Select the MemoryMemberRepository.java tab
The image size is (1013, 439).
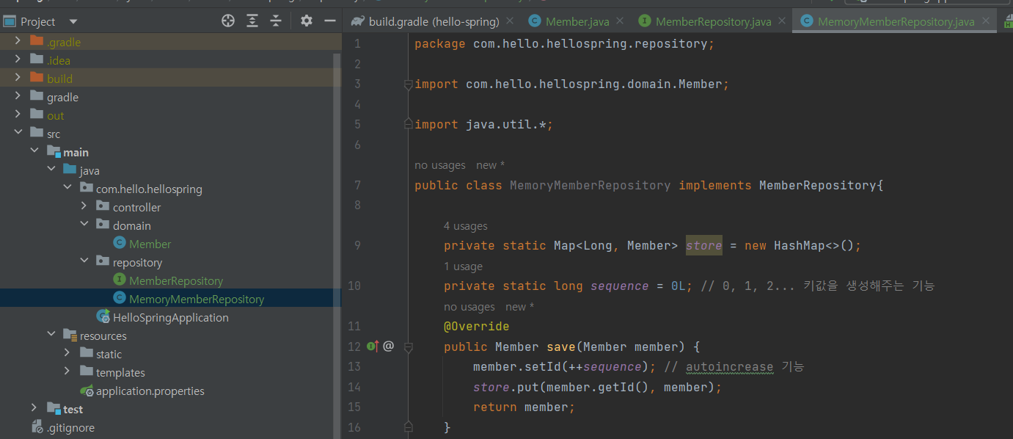click(x=896, y=21)
